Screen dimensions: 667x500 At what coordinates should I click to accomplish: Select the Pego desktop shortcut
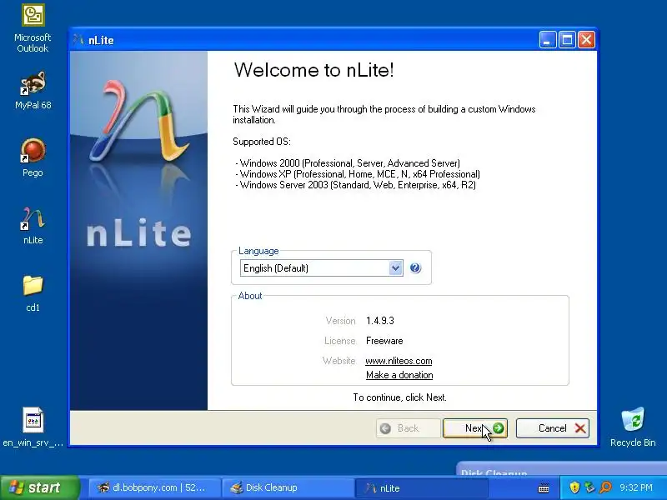coord(33,157)
